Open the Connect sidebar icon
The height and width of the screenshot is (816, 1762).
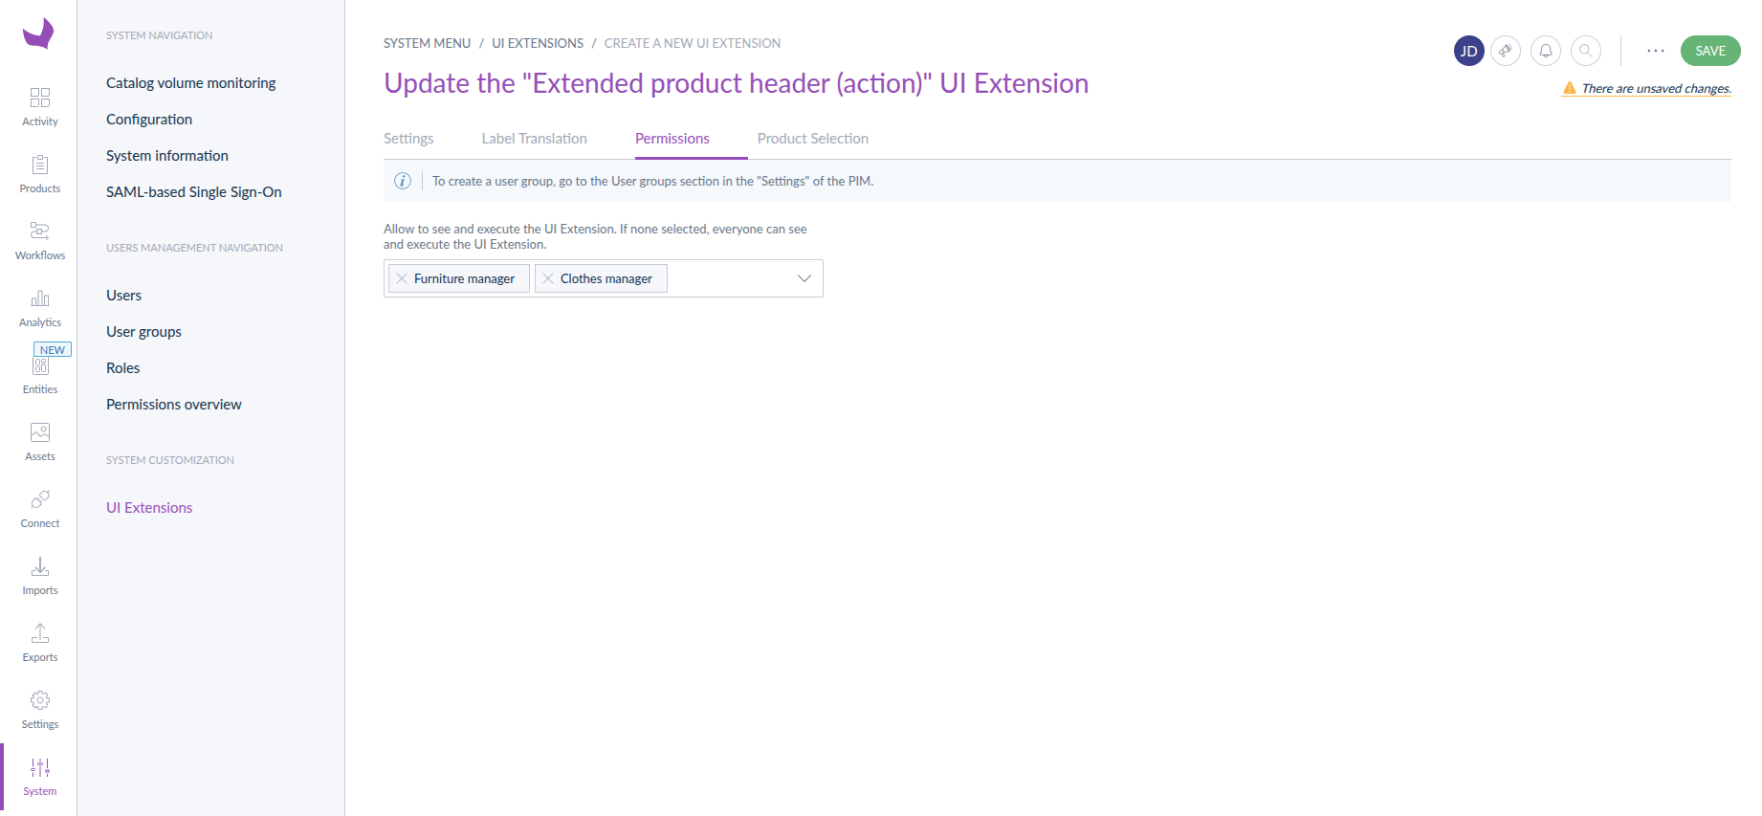pos(40,507)
